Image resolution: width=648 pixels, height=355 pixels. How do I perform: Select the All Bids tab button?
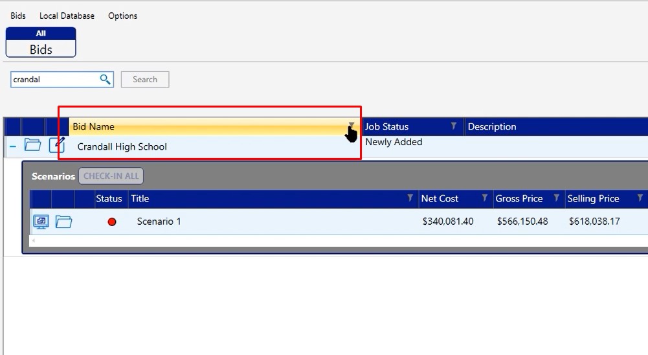[x=41, y=42]
